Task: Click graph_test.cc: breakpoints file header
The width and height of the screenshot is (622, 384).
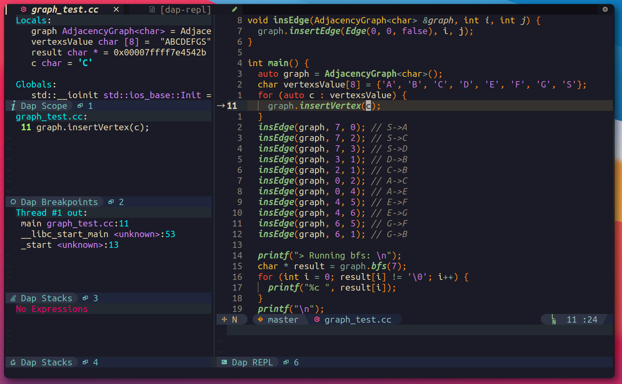Action: 51,116
